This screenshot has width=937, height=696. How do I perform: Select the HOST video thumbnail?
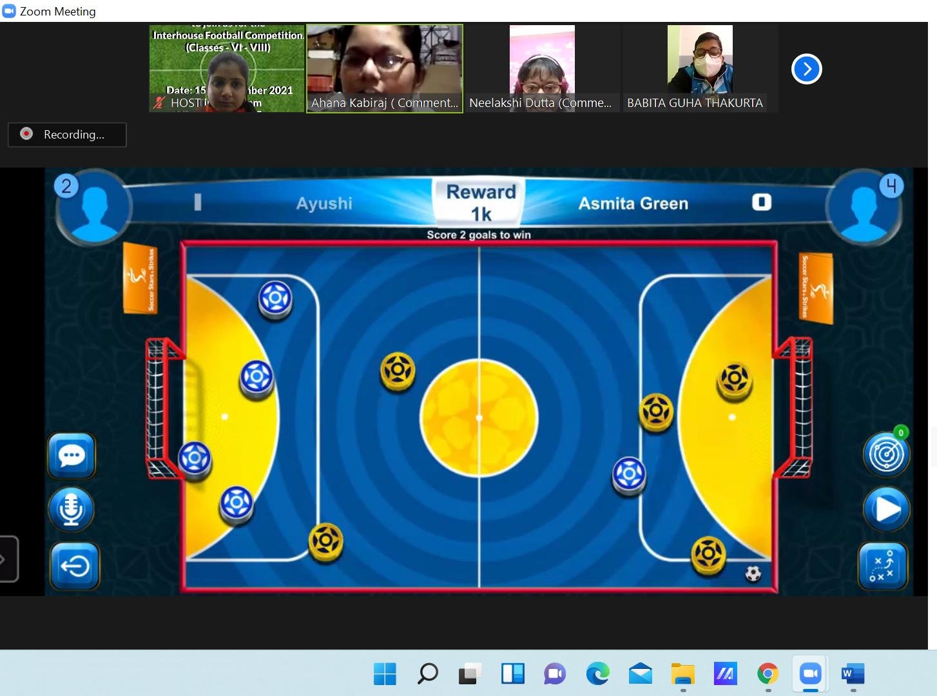(227, 68)
